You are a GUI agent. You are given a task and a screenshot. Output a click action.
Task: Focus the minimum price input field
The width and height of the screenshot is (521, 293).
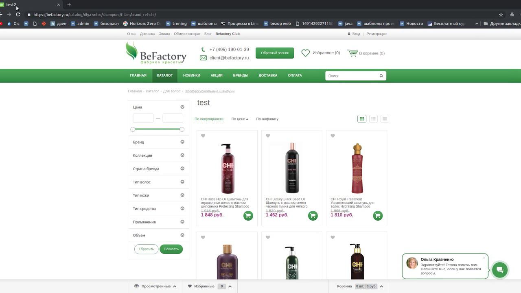pos(143,118)
